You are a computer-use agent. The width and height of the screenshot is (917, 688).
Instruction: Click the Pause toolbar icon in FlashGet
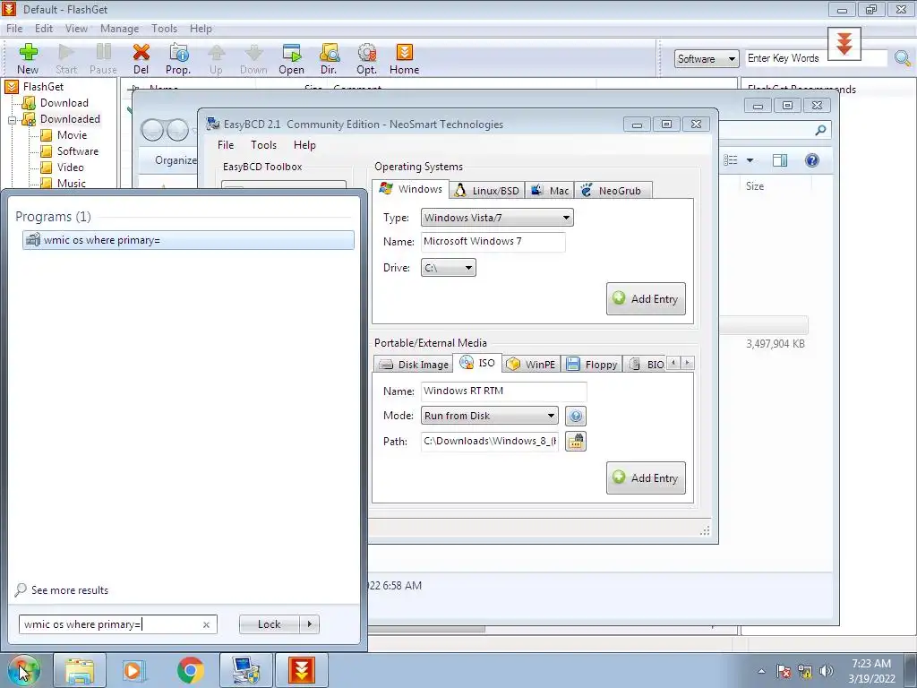(x=103, y=58)
